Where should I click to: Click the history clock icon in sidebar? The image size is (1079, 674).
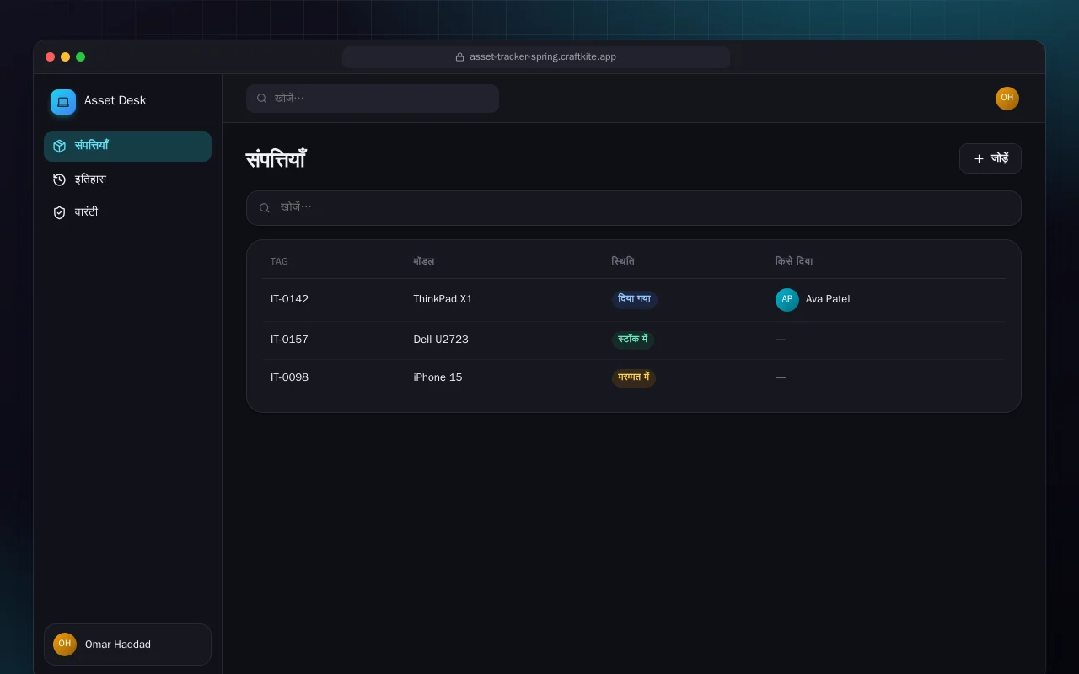click(x=59, y=179)
